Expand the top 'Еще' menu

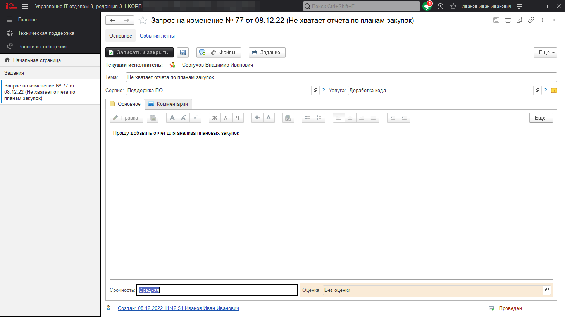545,53
